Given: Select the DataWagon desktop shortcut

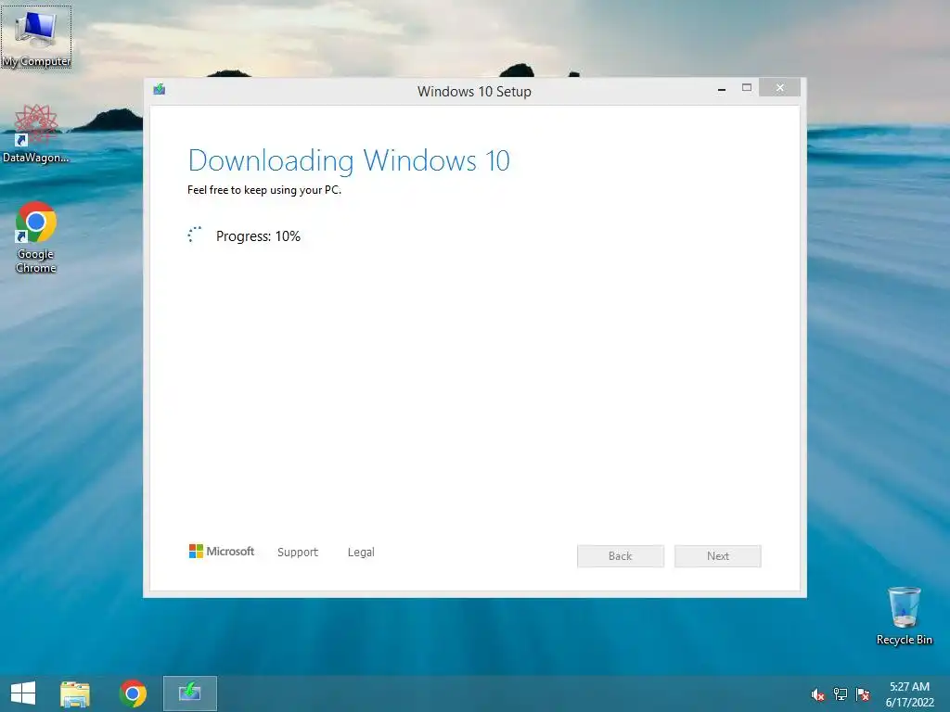Looking at the screenshot, I should [x=36, y=133].
